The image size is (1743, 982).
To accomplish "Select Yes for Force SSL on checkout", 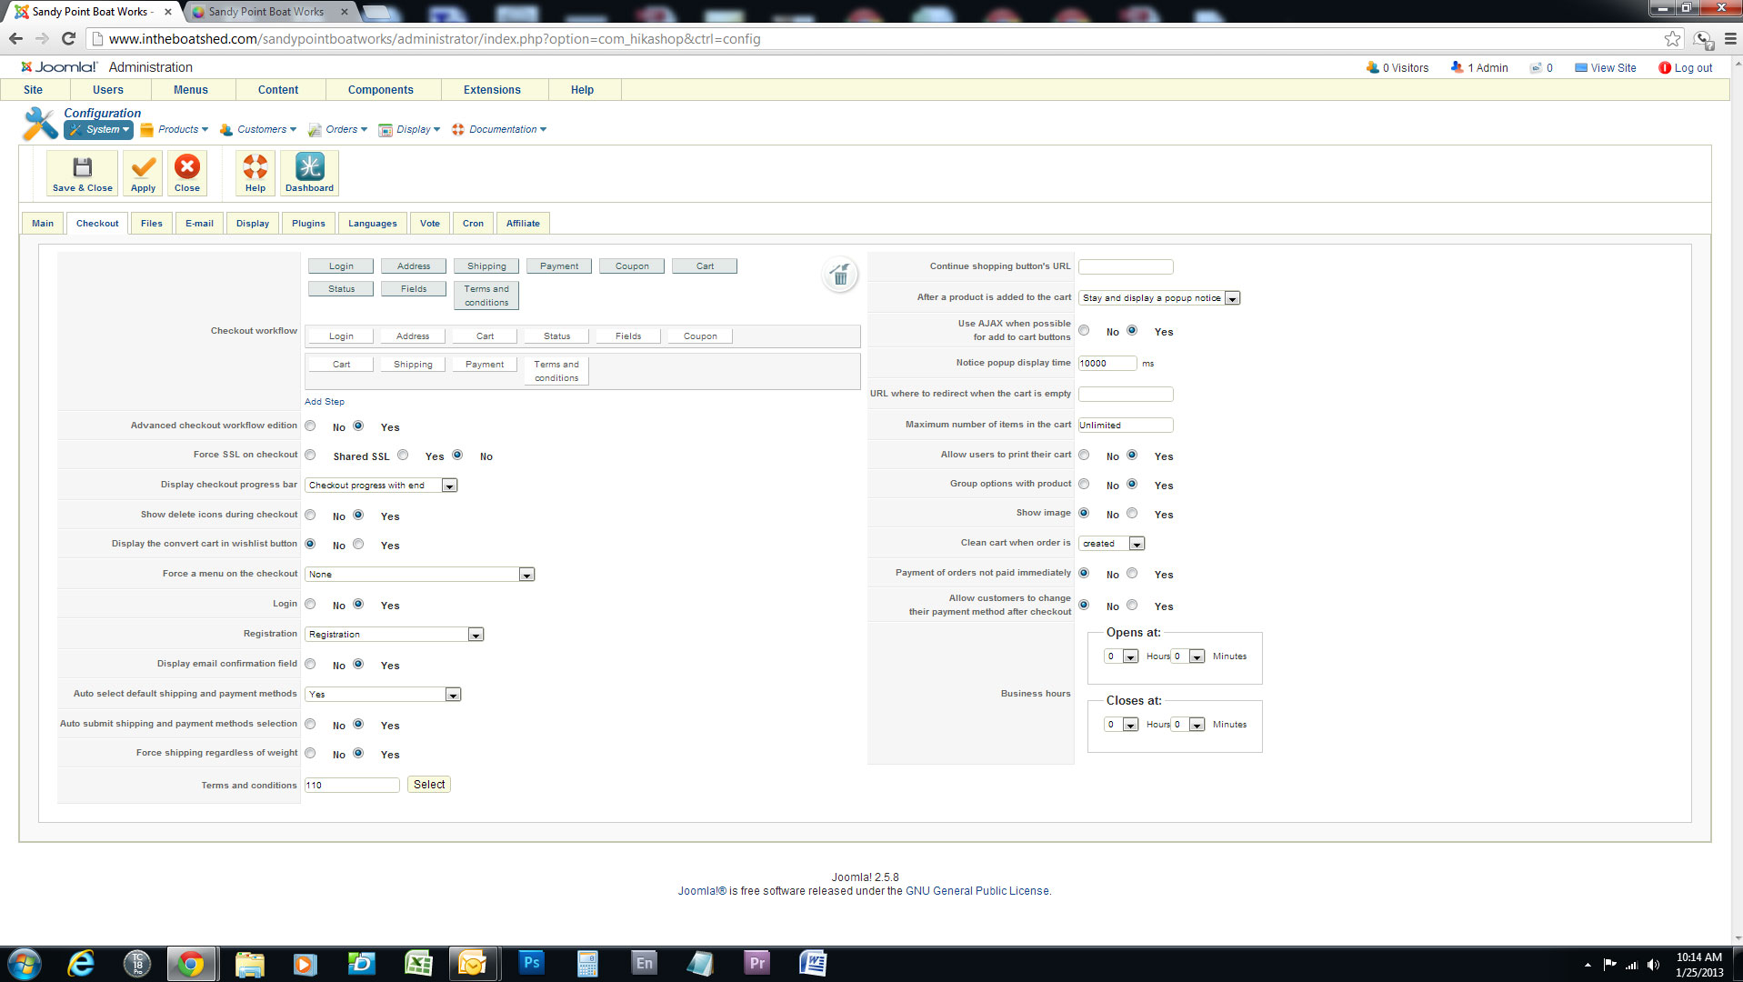I will pyautogui.click(x=404, y=455).
